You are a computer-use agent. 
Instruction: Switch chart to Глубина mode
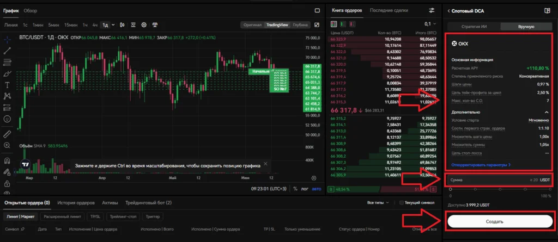[x=300, y=25]
